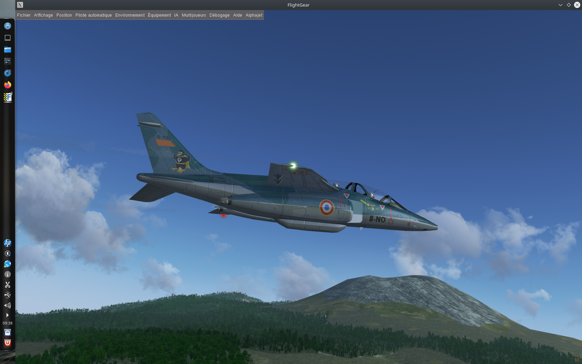Open the Débogage menu
Image resolution: width=582 pixels, height=364 pixels.
(219, 15)
